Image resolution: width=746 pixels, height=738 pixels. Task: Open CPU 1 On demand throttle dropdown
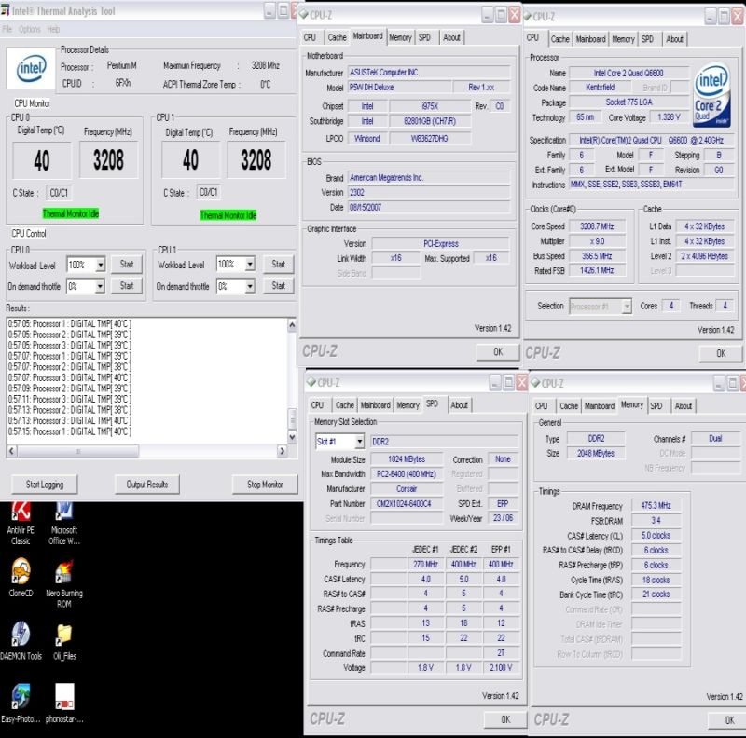(250, 286)
